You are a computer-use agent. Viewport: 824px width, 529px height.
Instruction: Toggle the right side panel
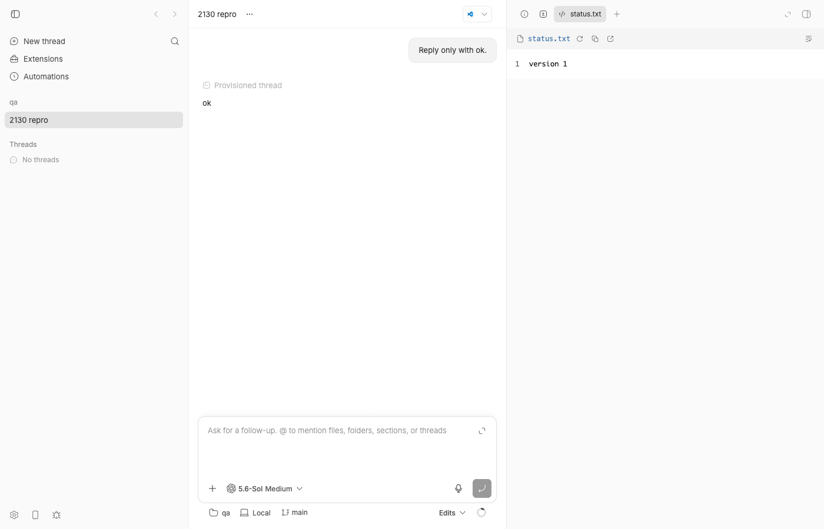806,14
